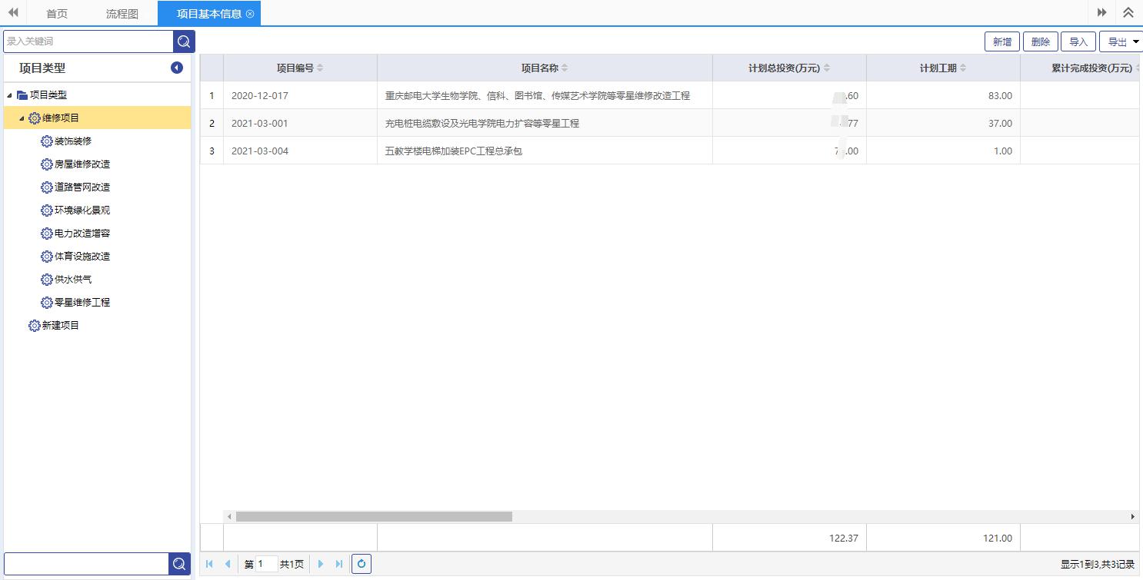Collapse the 项目类型 side panel arrow
The image size is (1143, 580).
[177, 68]
